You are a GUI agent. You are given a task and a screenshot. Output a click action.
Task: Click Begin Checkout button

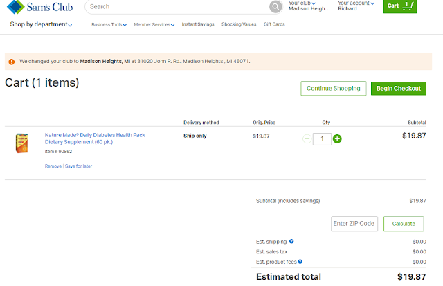(398, 89)
